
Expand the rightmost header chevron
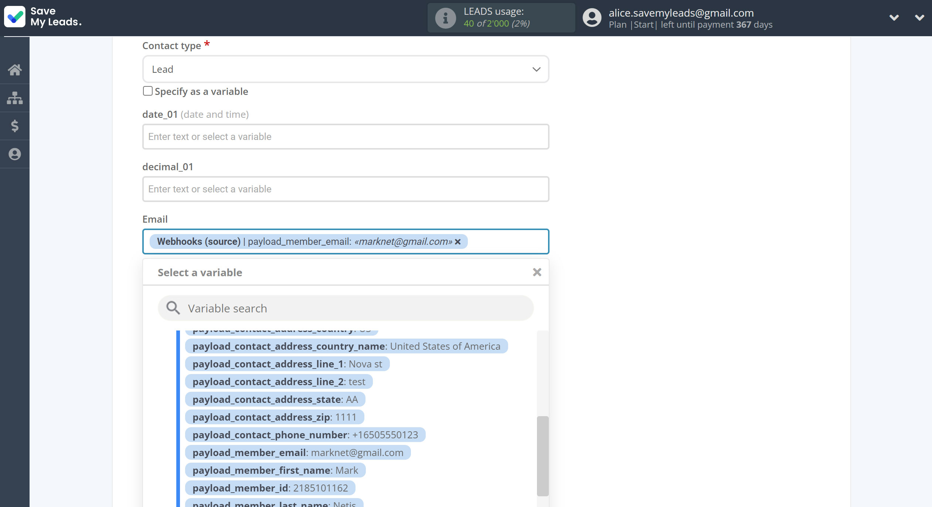pos(919,17)
